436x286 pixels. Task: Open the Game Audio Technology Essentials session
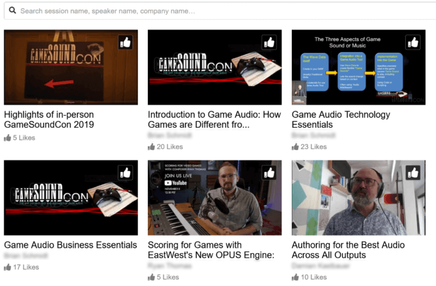pos(341,119)
